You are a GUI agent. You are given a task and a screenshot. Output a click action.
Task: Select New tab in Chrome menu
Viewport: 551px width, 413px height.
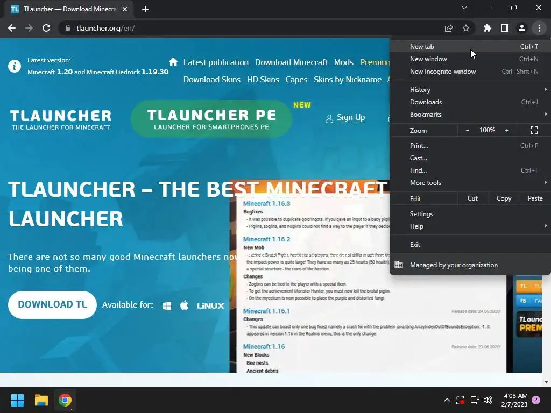[470, 47]
